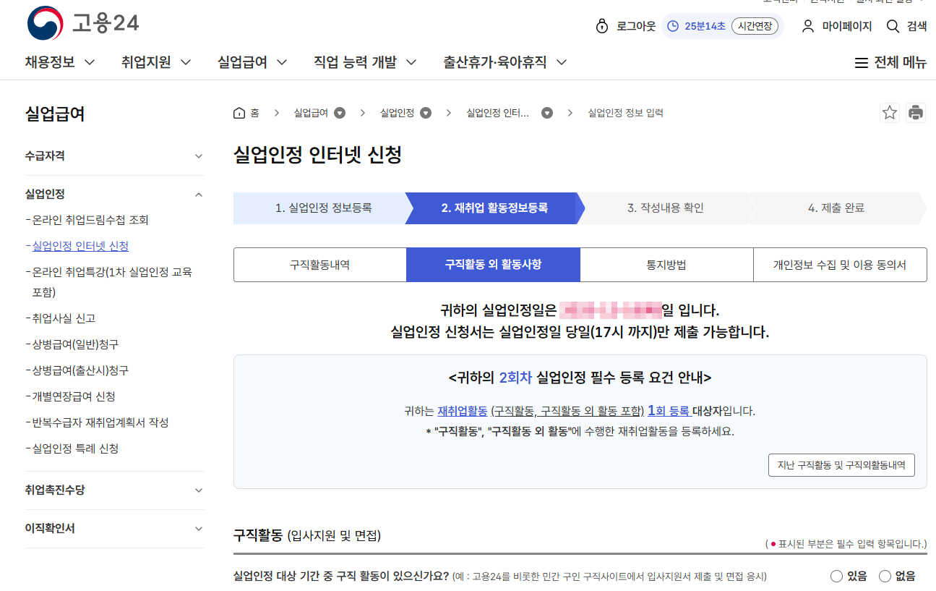This screenshot has width=936, height=591.
Task: Expand 취업지원 top menu
Action: 156,62
